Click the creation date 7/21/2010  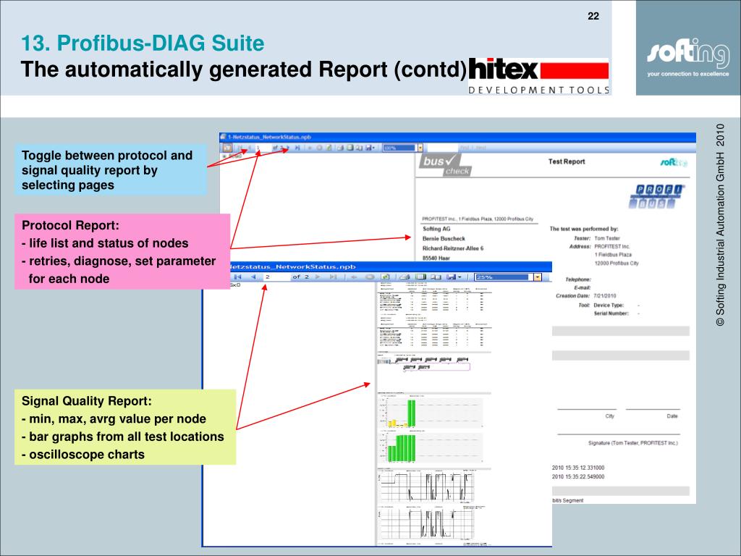click(x=605, y=296)
